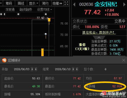Click 最低价 value 49.38
This screenshot has width=127, height=98.
click(x=36, y=86)
